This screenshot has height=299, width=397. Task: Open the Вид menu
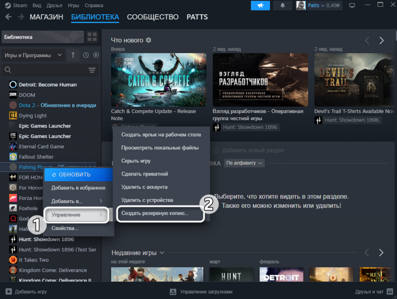click(x=37, y=5)
